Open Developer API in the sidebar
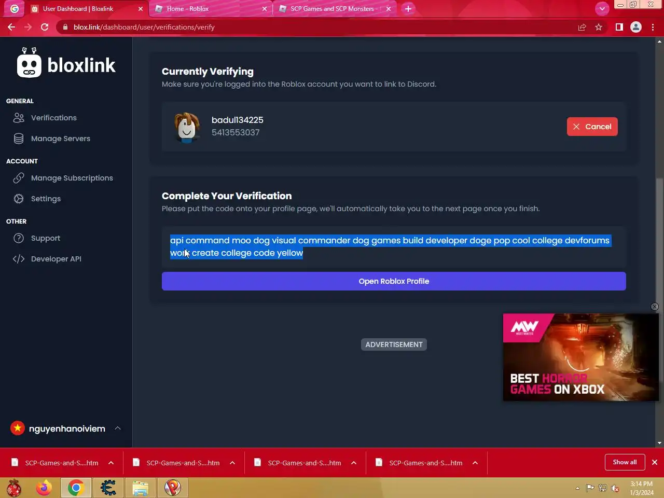Viewport: 664px width, 498px height. pyautogui.click(x=56, y=259)
